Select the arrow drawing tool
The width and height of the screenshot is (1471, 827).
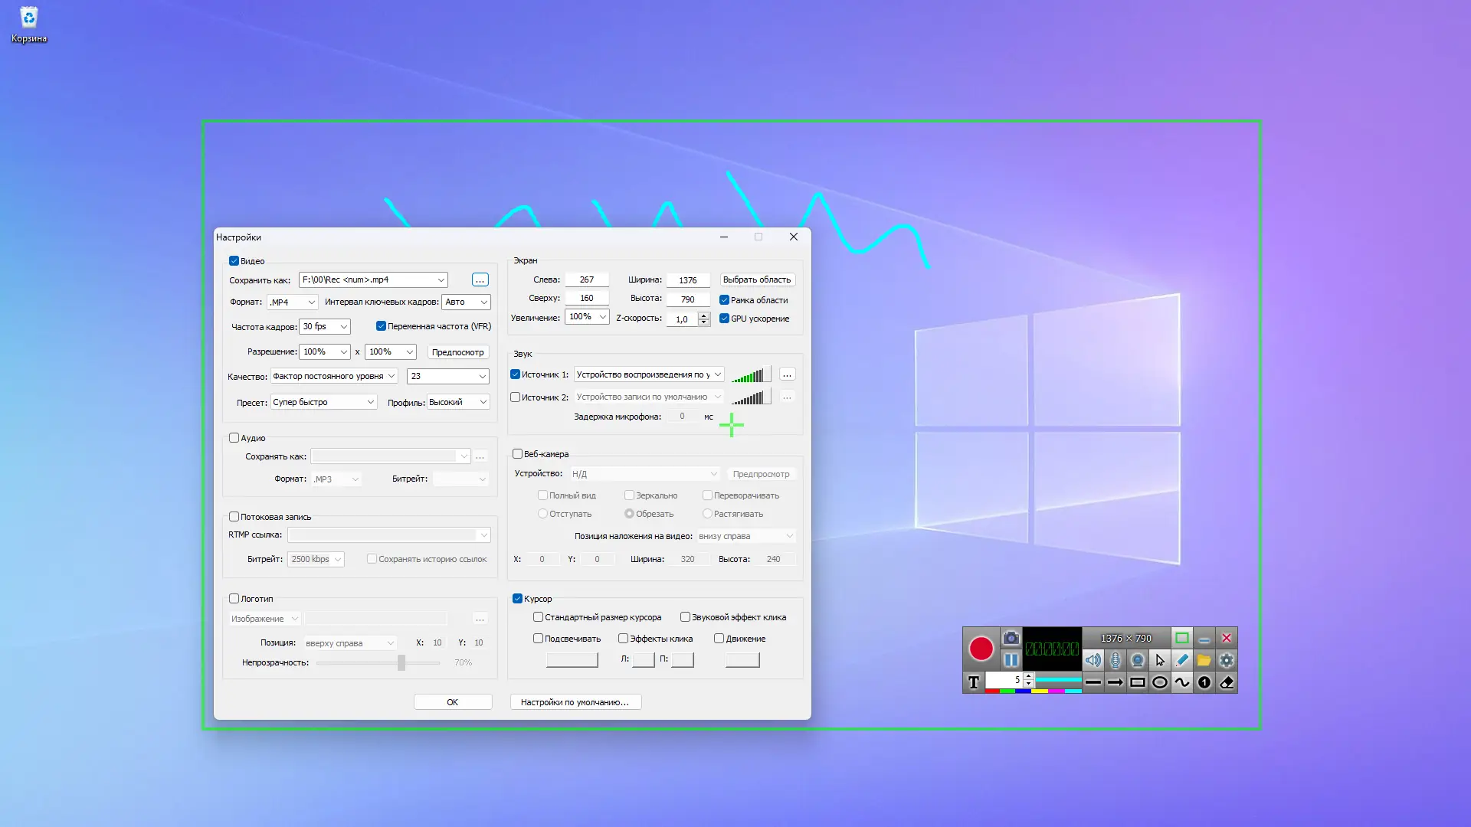[x=1116, y=682]
